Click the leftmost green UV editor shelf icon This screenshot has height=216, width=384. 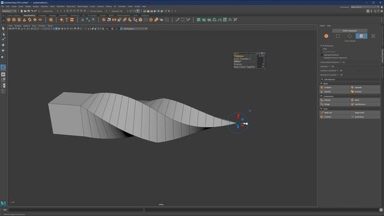199,20
